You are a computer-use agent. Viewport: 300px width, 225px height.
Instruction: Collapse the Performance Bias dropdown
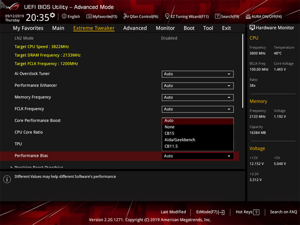197,156
